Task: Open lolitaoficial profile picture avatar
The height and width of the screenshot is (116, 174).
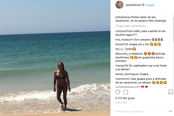Action: [119, 5]
